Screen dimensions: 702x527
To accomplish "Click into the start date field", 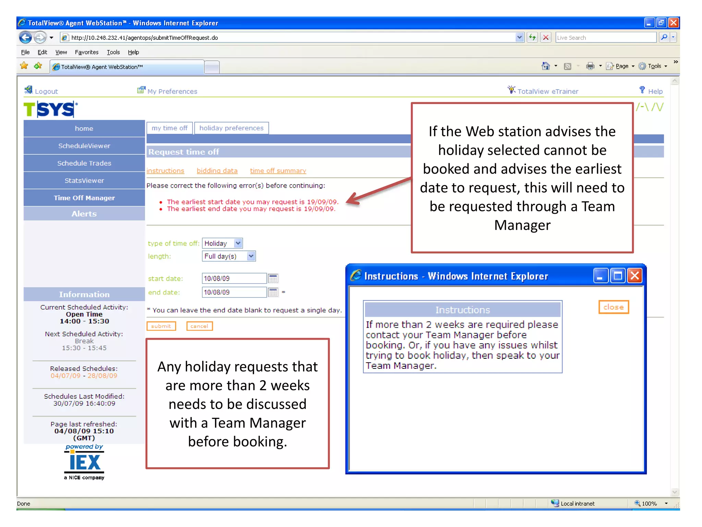I will tap(234, 278).
